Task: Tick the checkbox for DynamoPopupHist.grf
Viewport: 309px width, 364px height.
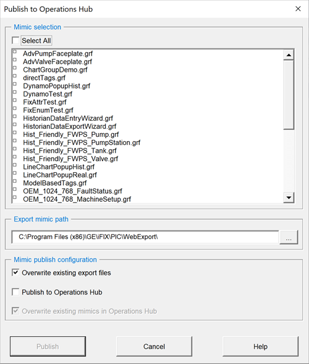Action: tap(15, 84)
